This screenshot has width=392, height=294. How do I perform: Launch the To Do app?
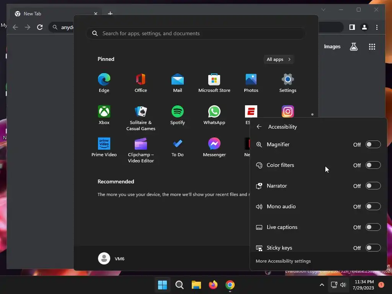point(178,147)
